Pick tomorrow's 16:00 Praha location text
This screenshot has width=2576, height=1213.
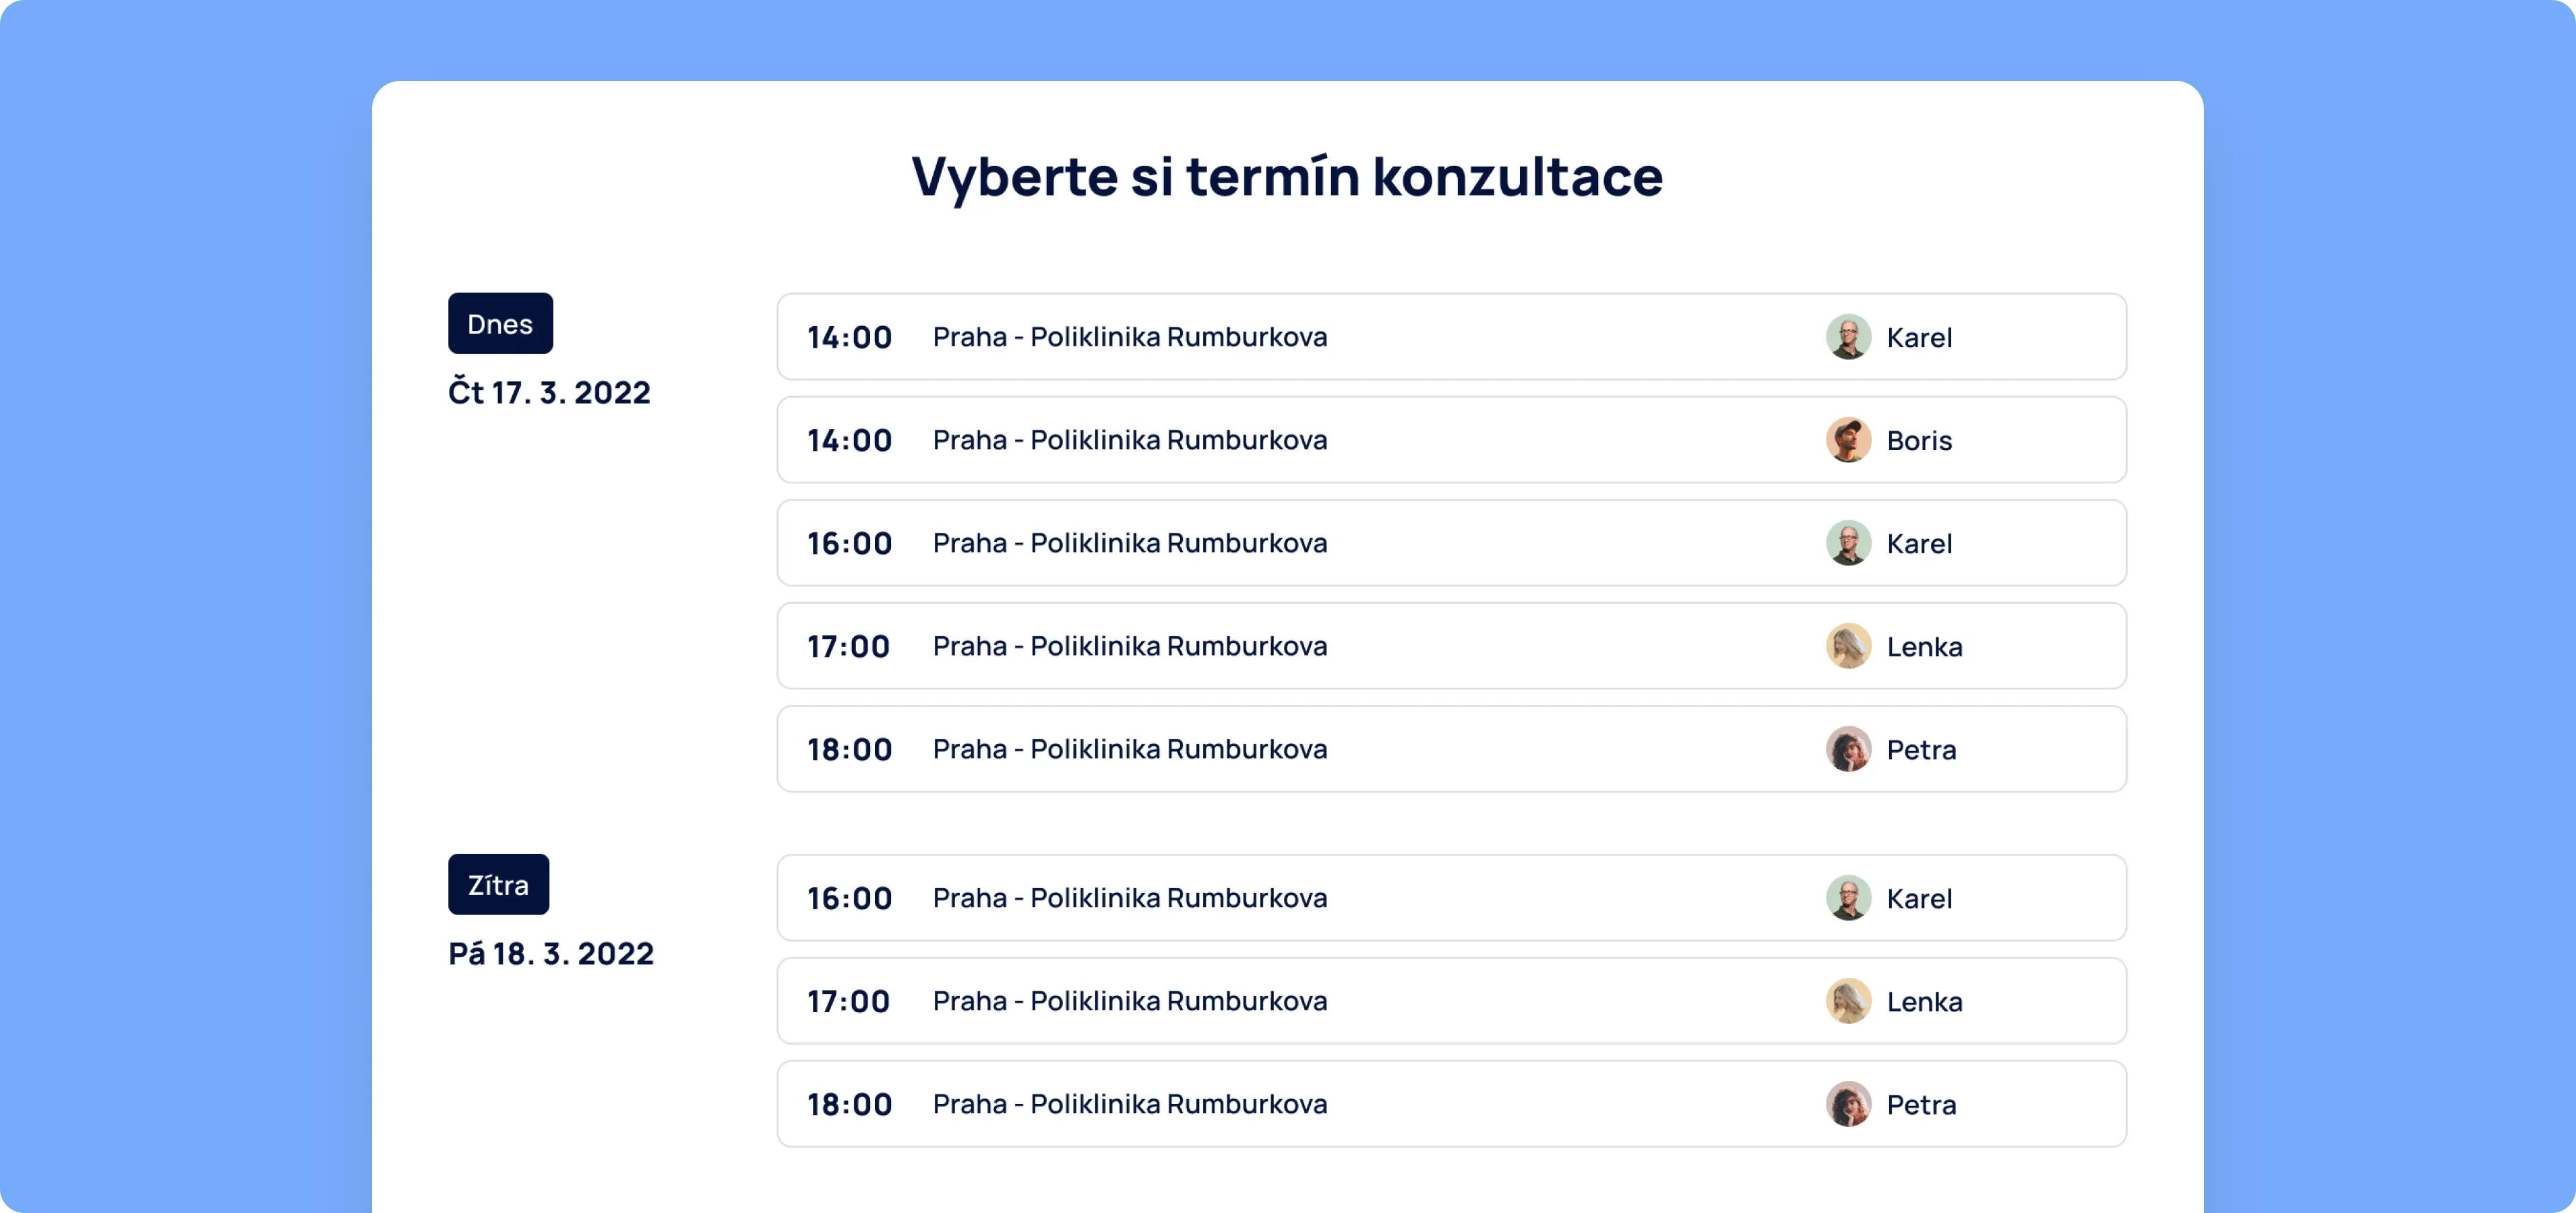tap(1130, 898)
